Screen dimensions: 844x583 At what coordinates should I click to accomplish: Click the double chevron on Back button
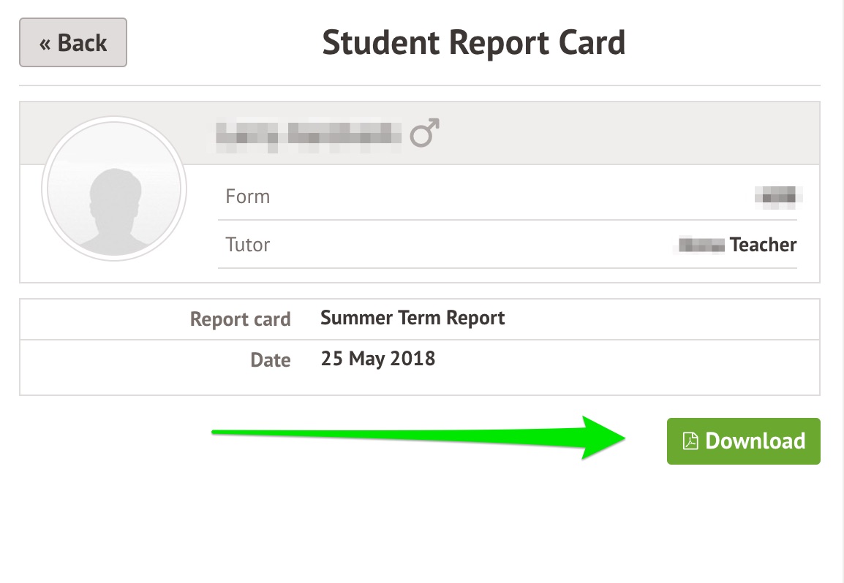45,44
